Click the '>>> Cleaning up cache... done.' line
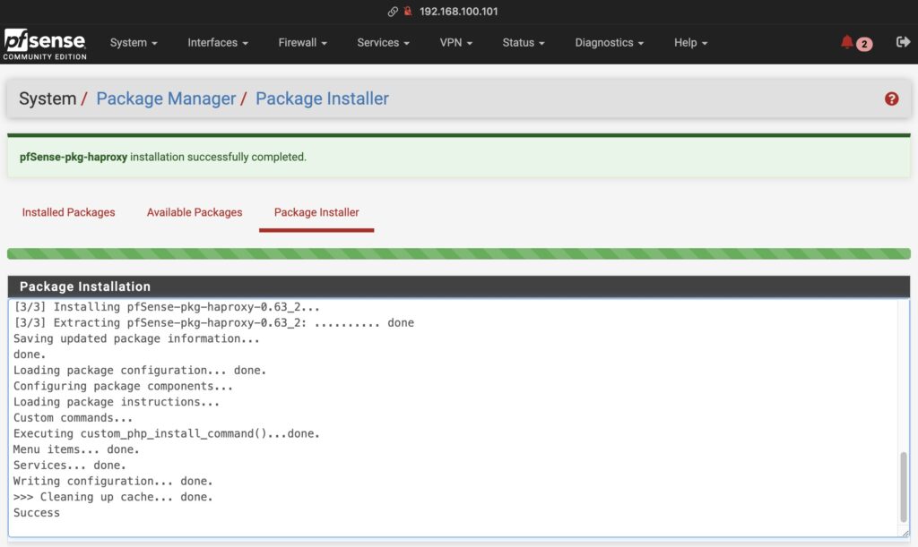 (x=113, y=497)
